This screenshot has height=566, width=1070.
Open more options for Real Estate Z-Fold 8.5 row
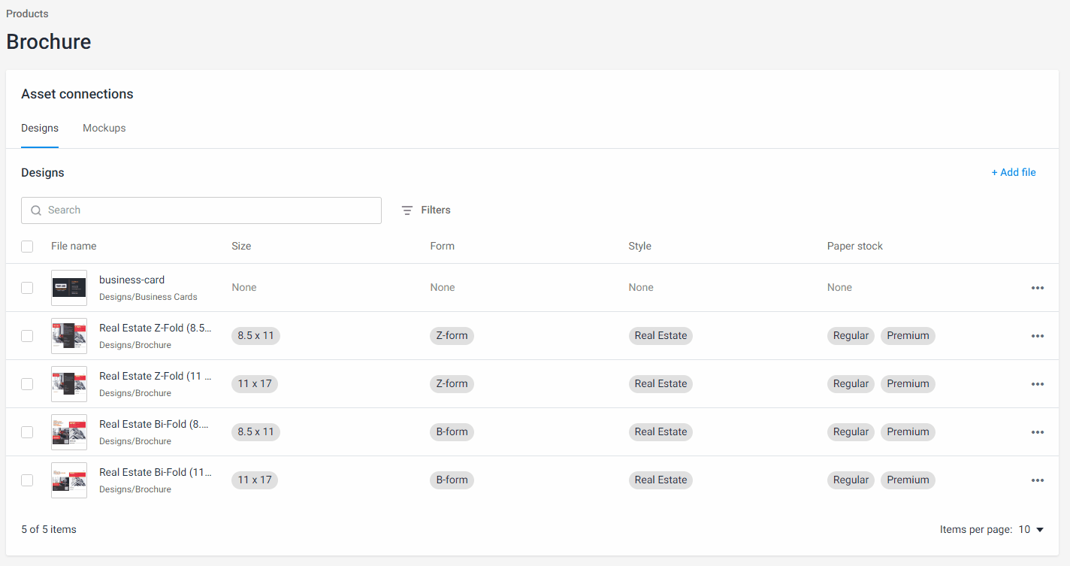tap(1037, 336)
